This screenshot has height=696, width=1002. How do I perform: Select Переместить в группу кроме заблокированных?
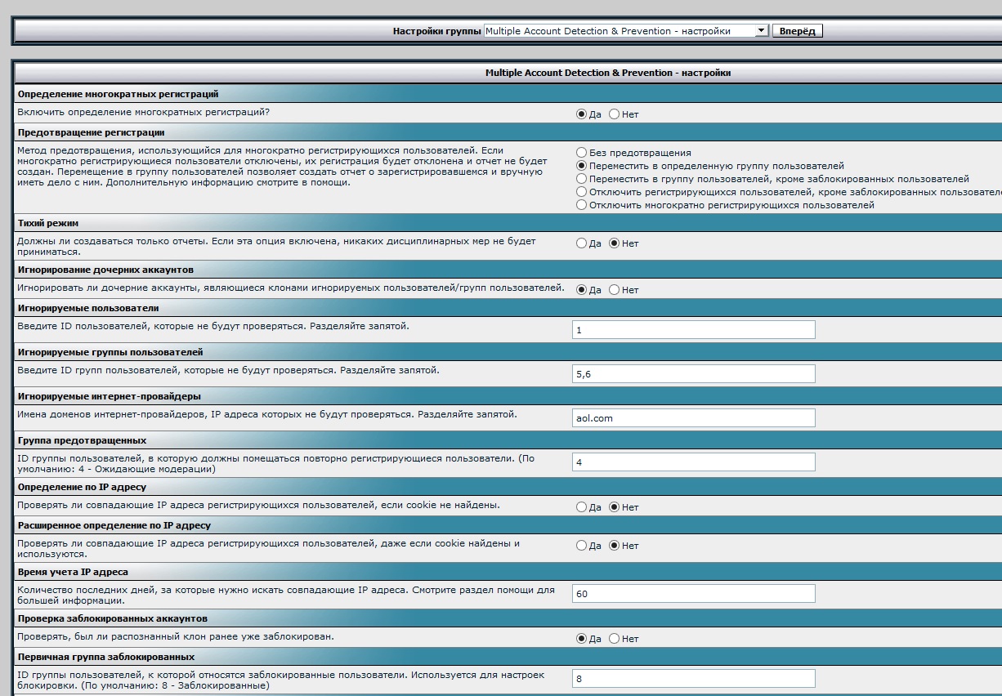582,179
